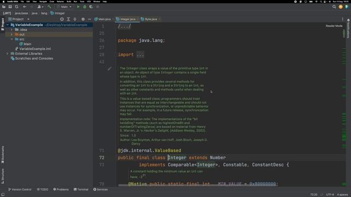Toggle the Bookmarks tool window
351x197 pixels.
pyautogui.click(x=3, y=154)
